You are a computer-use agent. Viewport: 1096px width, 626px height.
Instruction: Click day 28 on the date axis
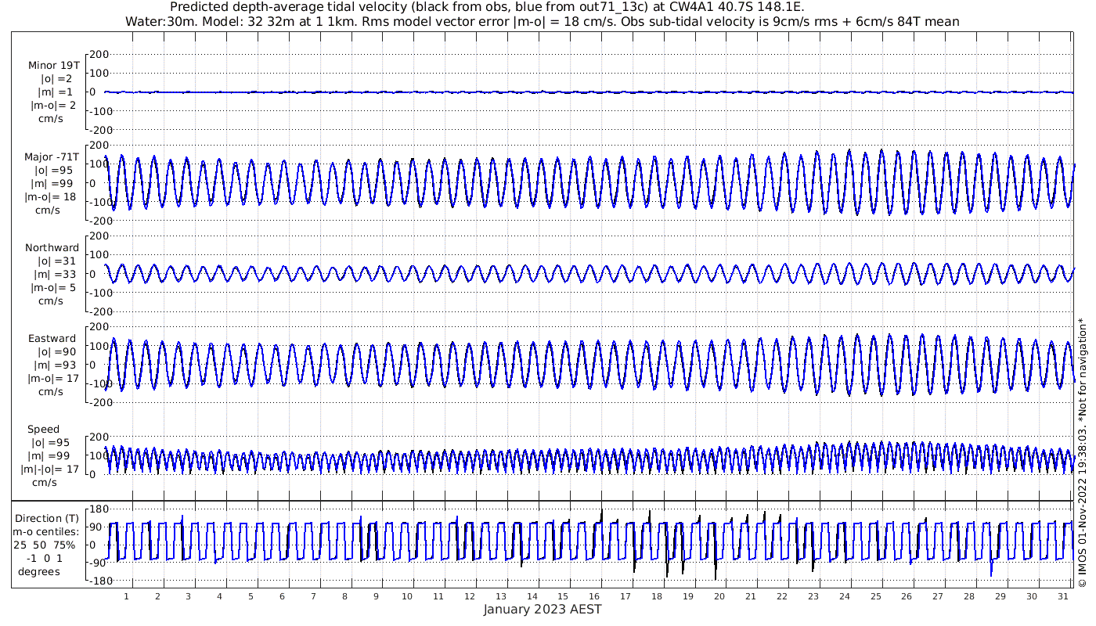click(969, 596)
